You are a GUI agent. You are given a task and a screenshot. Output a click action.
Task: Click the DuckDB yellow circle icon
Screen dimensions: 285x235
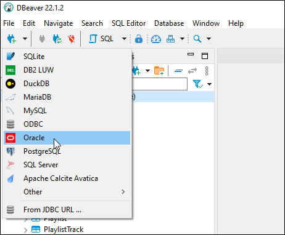pos(10,84)
